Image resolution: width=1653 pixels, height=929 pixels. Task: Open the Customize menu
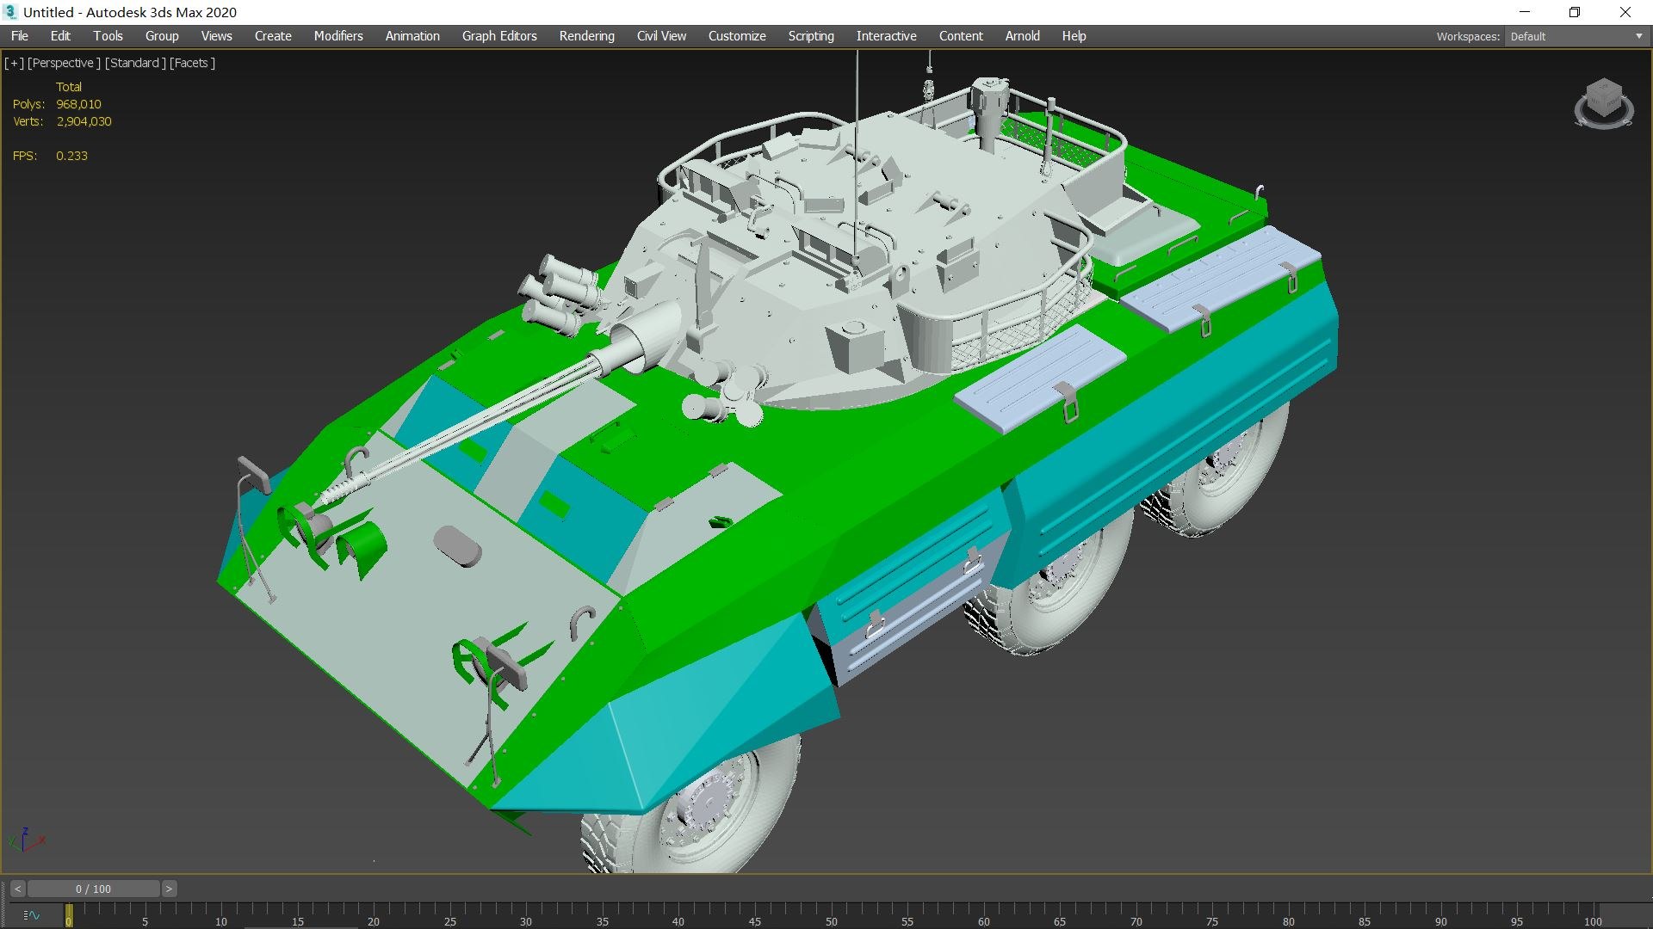pyautogui.click(x=737, y=36)
